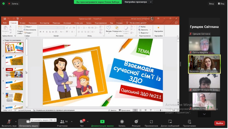Open the Примечания notes panel
This screenshot has width=228, height=129.
189,122
